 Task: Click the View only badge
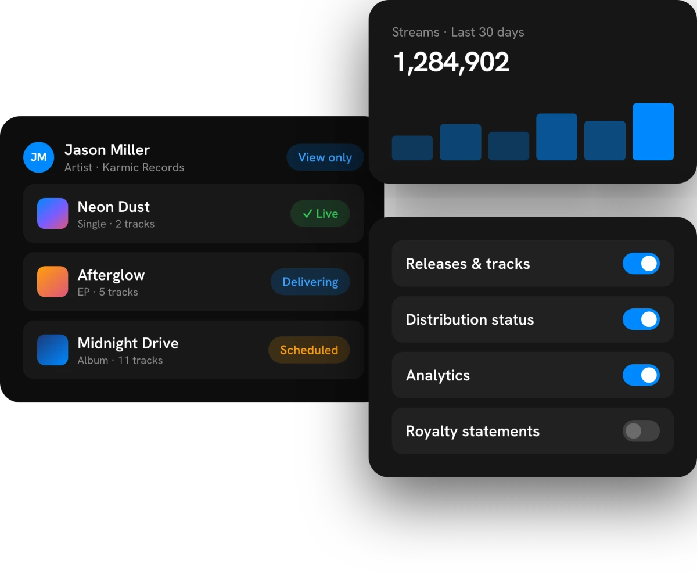pyautogui.click(x=325, y=157)
